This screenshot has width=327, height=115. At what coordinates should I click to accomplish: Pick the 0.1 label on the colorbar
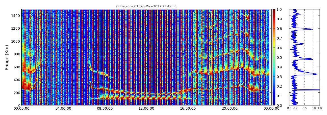pyautogui.click(x=280, y=96)
